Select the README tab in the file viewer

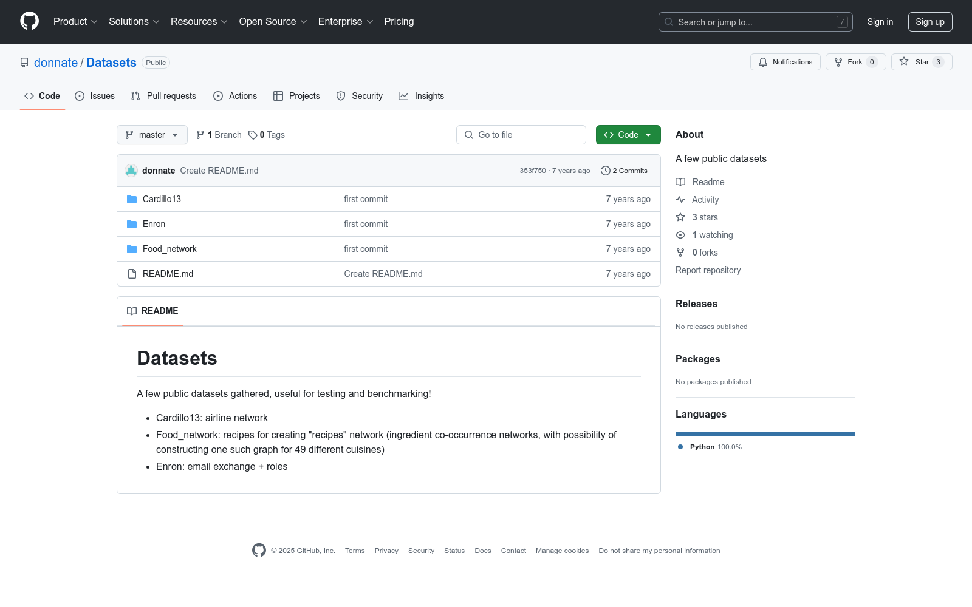tap(152, 311)
